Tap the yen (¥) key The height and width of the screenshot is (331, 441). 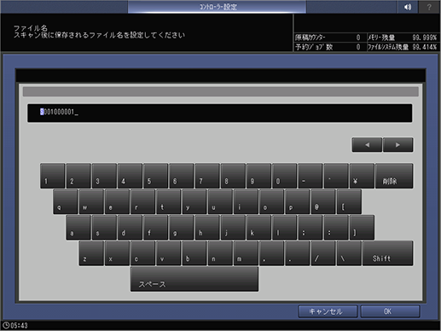[362, 176]
